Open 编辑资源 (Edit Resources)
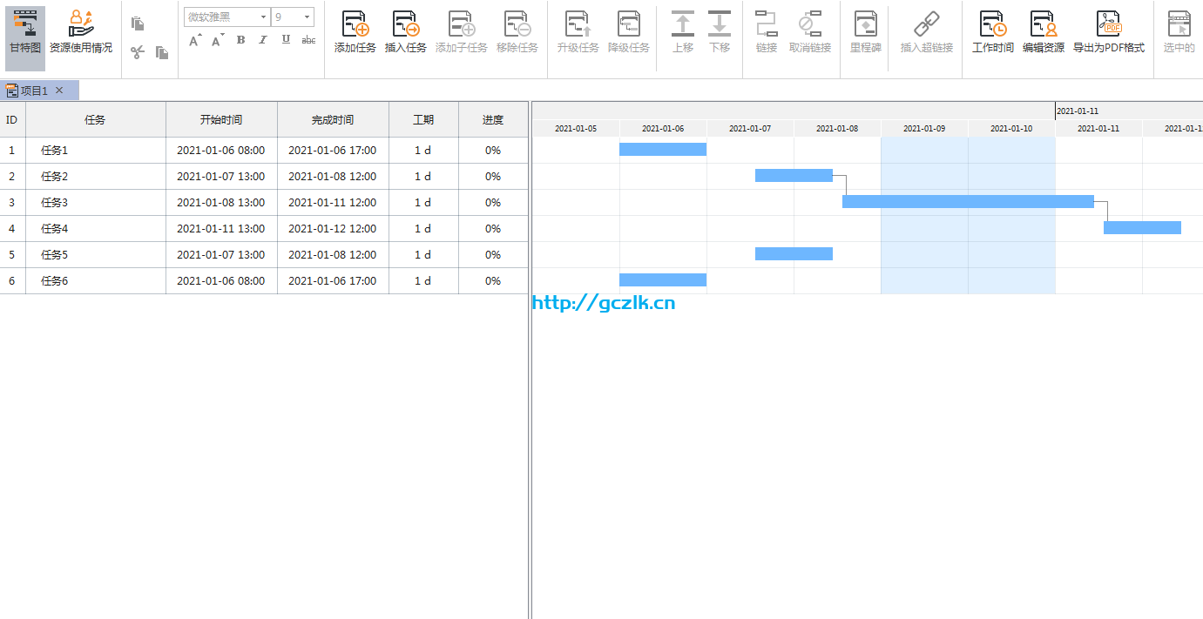The width and height of the screenshot is (1203, 619). [x=1043, y=24]
